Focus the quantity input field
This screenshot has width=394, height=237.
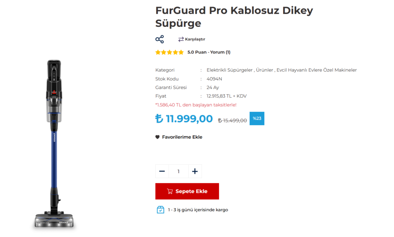tap(179, 171)
